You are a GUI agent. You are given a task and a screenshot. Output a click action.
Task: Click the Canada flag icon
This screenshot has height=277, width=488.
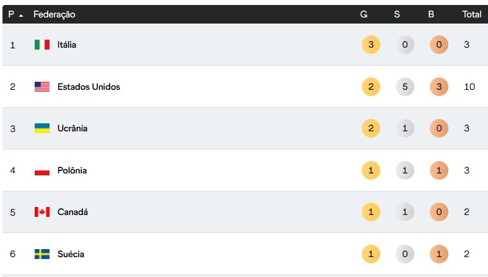point(41,212)
